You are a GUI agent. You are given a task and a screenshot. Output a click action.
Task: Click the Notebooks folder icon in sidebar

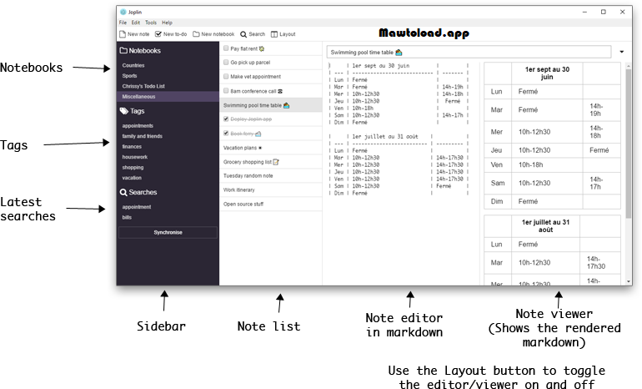pos(123,50)
